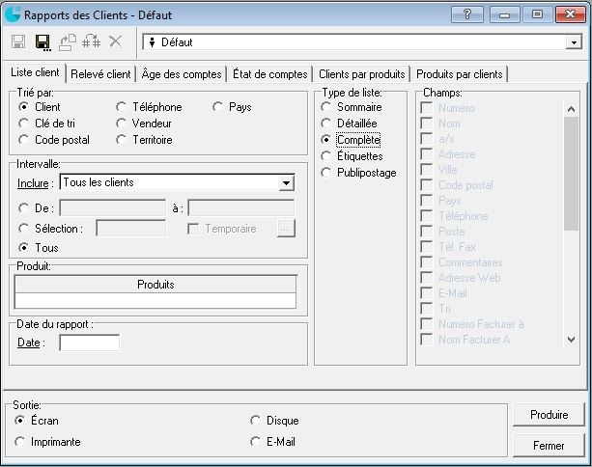
Task: Click the ellipsis browse button beside Temporaire
Action: click(x=284, y=229)
